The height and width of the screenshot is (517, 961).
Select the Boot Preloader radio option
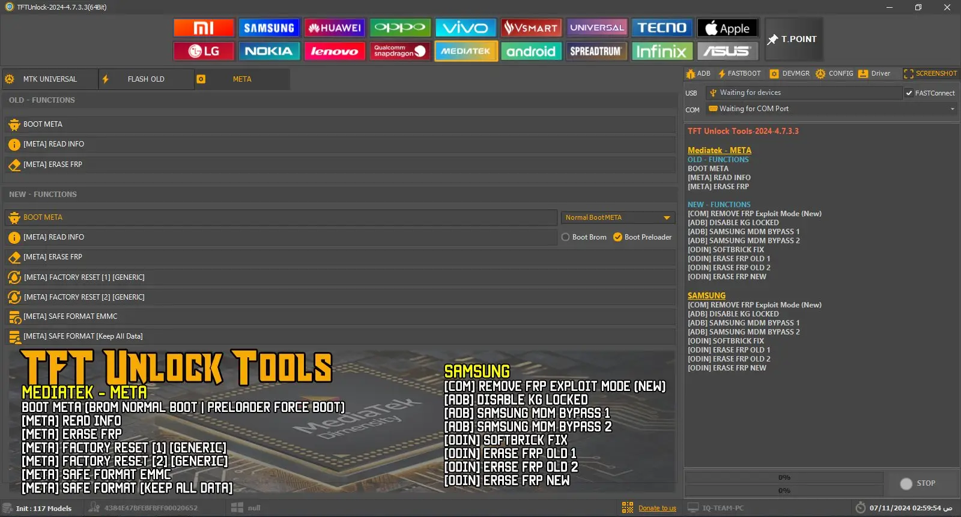point(642,237)
